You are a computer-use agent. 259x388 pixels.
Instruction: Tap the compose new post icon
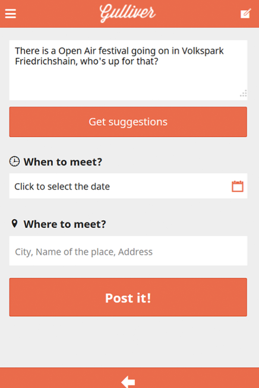(245, 14)
